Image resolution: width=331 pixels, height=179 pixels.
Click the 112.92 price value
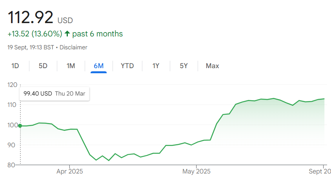point(31,17)
